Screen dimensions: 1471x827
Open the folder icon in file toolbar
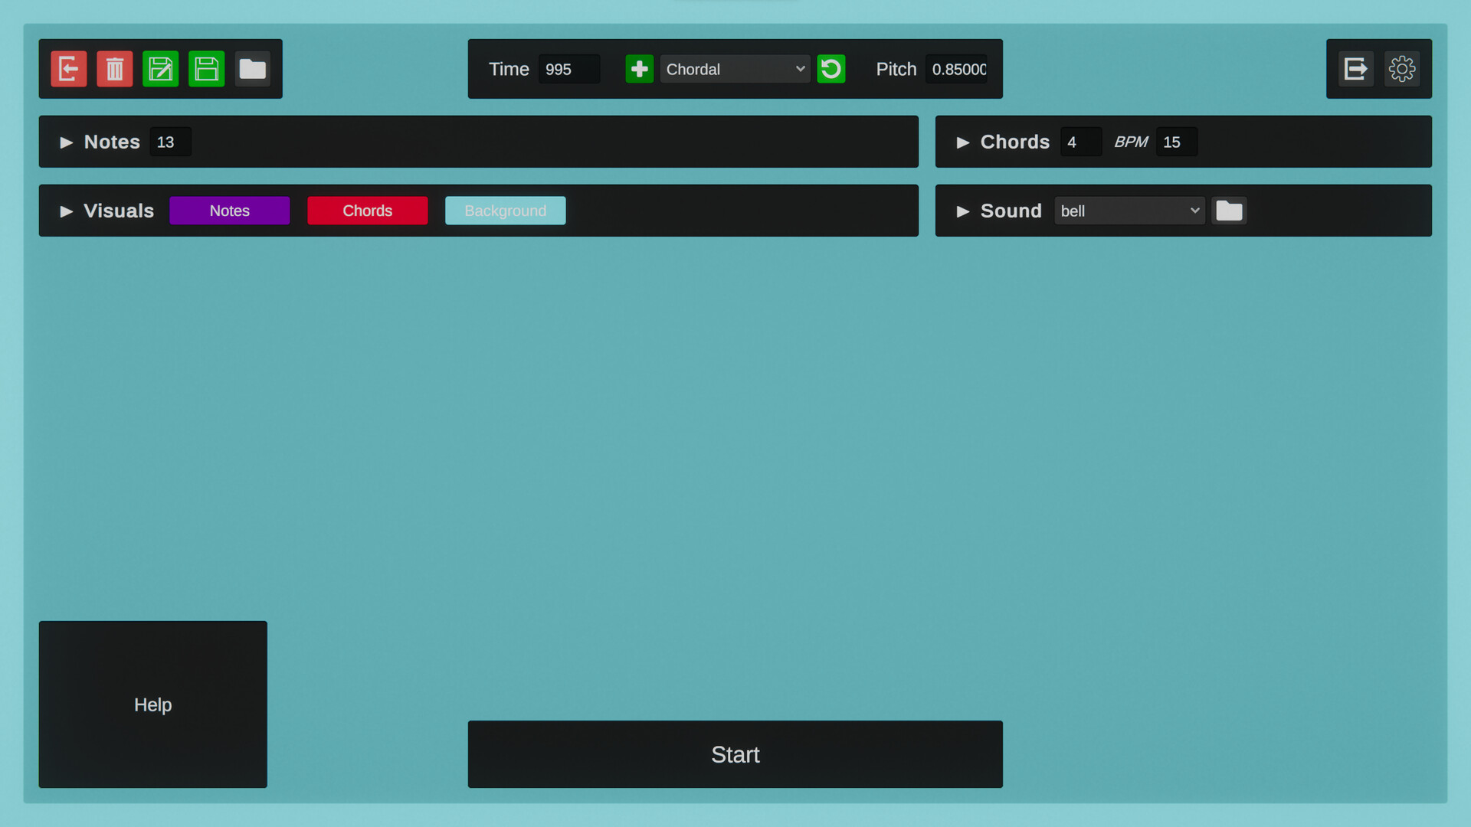[252, 69]
